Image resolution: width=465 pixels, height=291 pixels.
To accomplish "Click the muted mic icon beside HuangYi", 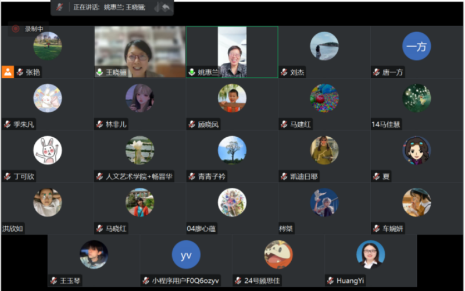I will point(330,281).
